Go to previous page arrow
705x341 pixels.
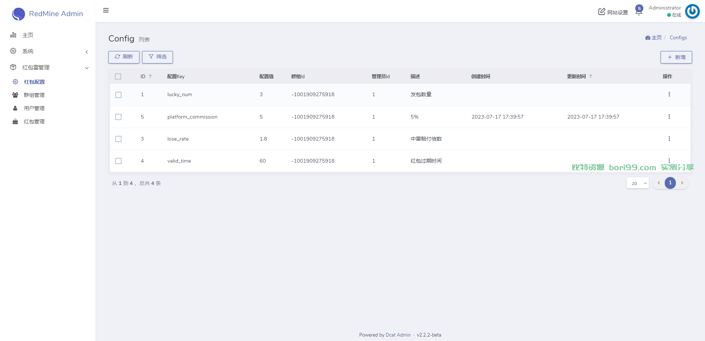point(659,183)
